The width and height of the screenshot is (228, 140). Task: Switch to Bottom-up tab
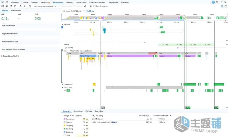[78, 111]
